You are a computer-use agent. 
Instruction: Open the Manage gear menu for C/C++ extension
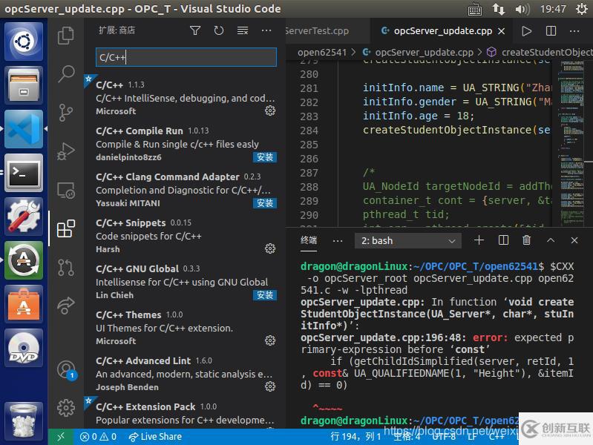(x=270, y=111)
